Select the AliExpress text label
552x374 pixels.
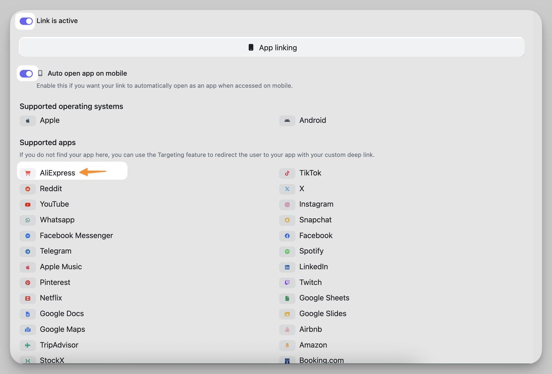tap(57, 173)
